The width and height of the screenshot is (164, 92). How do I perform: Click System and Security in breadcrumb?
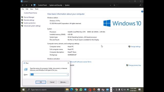coord(56,5)
